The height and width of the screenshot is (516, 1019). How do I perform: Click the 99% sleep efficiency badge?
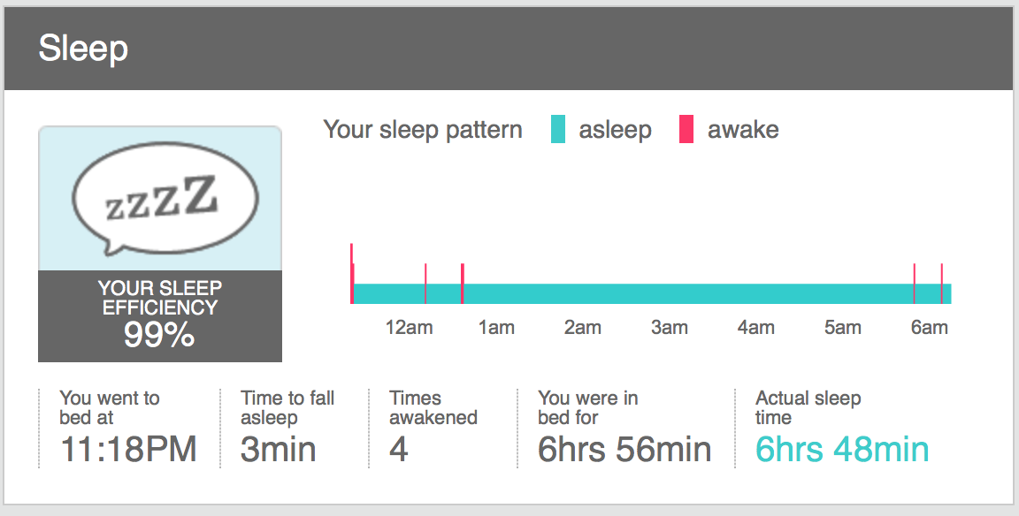(x=160, y=316)
